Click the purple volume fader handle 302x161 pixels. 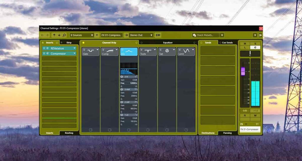pyautogui.click(x=243, y=71)
